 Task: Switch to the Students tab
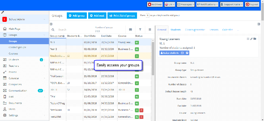(176, 30)
